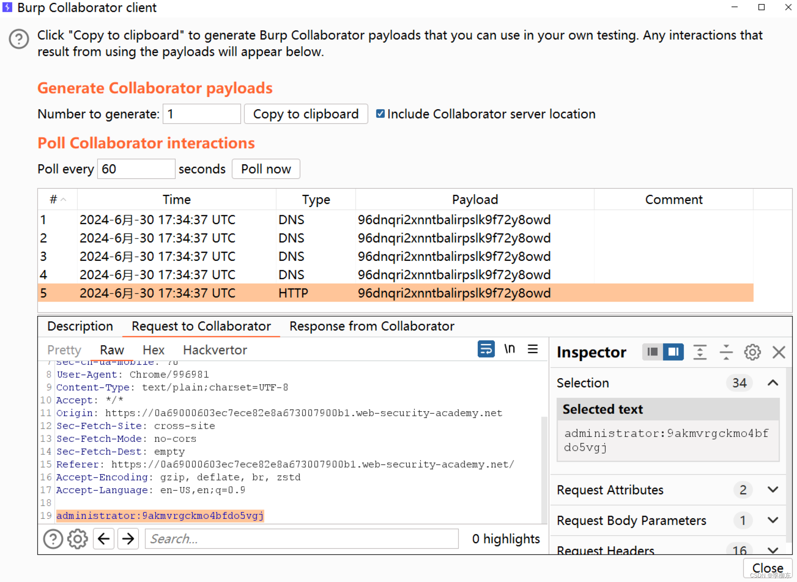This screenshot has height=582, width=797.
Task: Expand Request Body Parameters section
Action: (773, 520)
